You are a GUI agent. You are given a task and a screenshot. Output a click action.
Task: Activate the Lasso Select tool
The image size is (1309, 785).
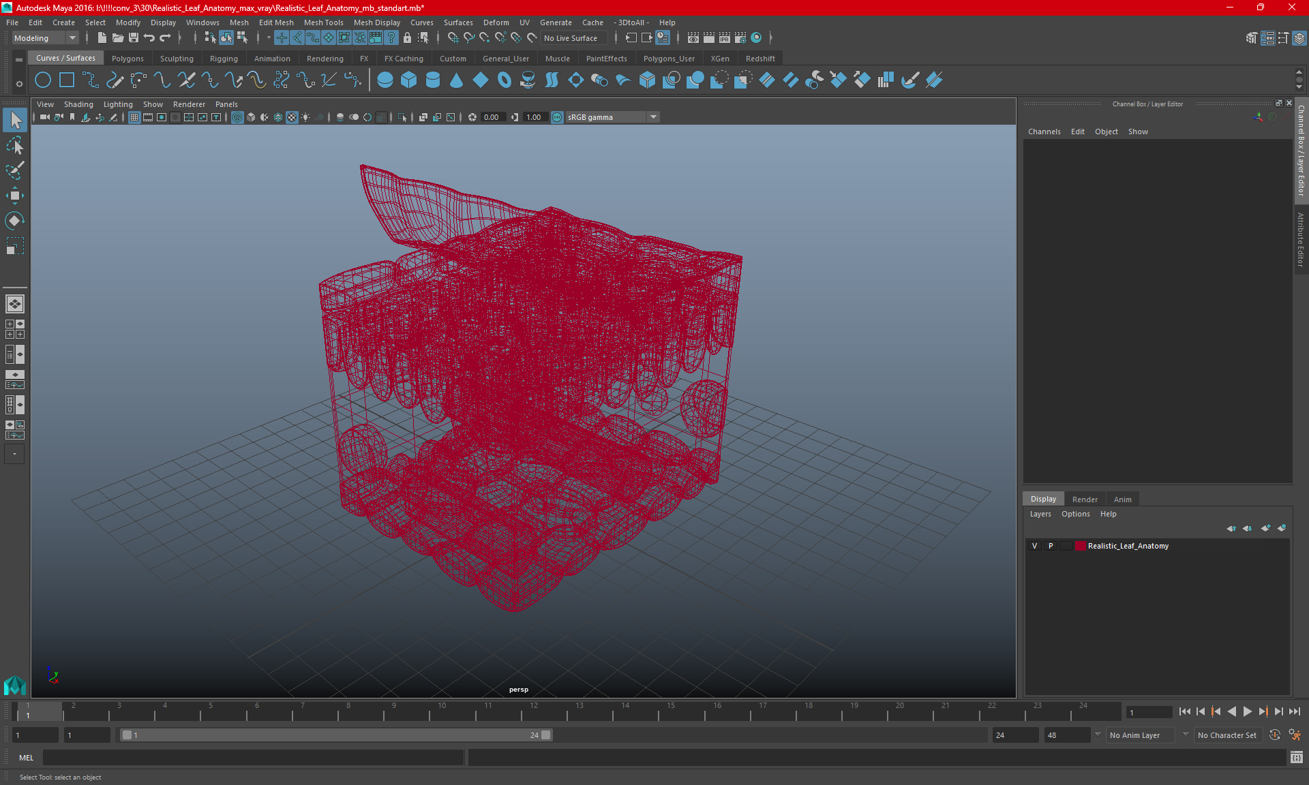coord(15,145)
